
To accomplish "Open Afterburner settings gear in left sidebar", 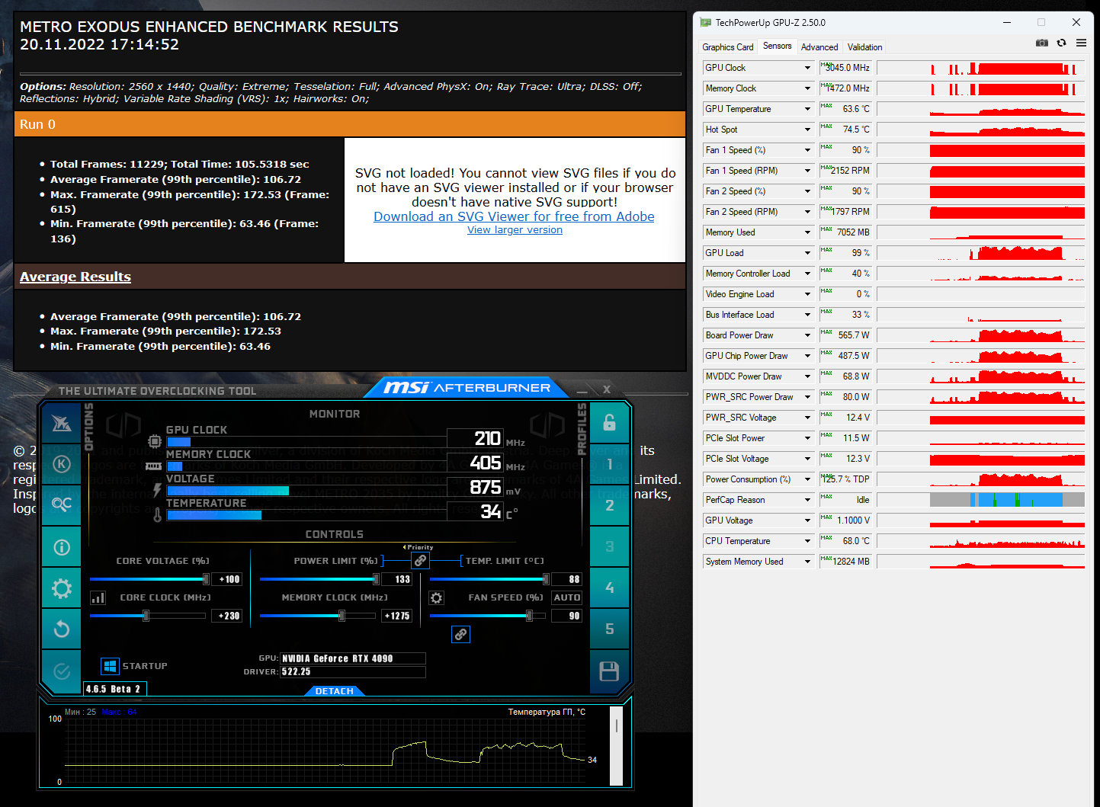I will 62,588.
